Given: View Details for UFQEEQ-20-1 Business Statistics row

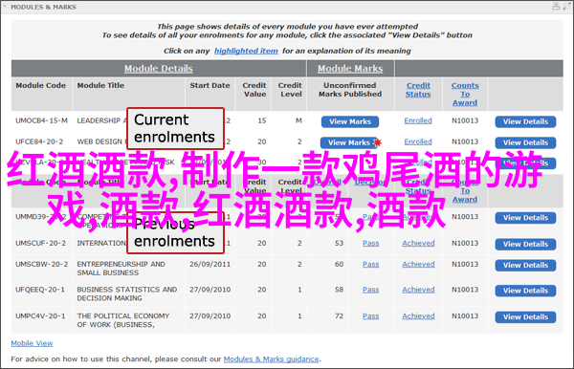Looking at the screenshot, I should coord(525,291).
